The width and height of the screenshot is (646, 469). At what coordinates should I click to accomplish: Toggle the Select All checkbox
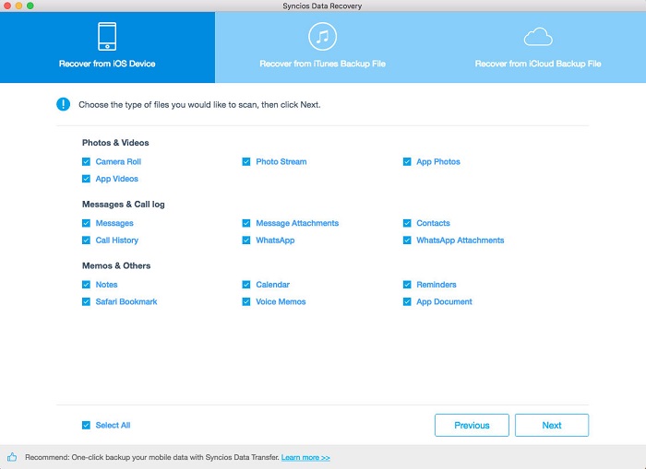pos(86,426)
